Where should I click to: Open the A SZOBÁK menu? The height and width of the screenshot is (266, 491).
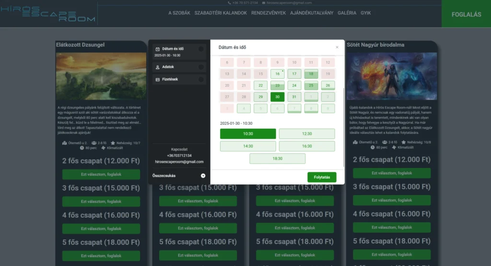point(179,13)
